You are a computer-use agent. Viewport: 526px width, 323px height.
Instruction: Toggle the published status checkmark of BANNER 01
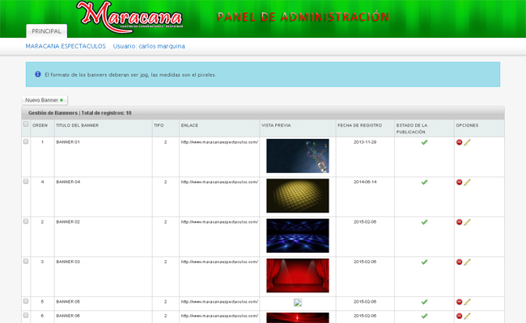[424, 142]
